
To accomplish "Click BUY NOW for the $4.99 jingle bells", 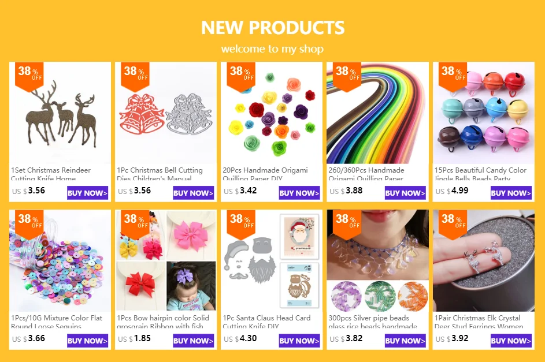I will pyautogui.click(x=511, y=193).
